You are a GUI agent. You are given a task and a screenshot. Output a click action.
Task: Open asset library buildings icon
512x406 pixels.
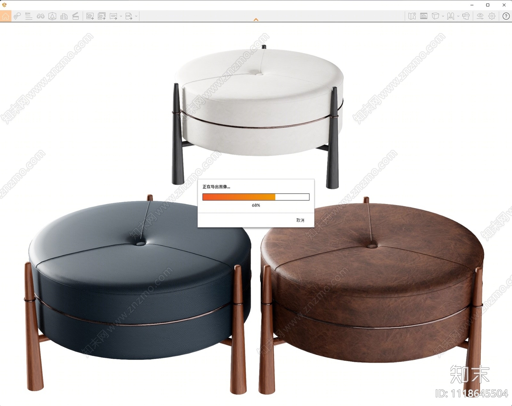pyautogui.click(x=64, y=16)
